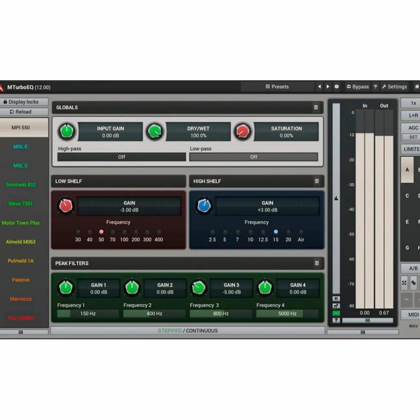The image size is (420, 420).
Task: Select low shelf frequency 40
Action: (x=90, y=232)
